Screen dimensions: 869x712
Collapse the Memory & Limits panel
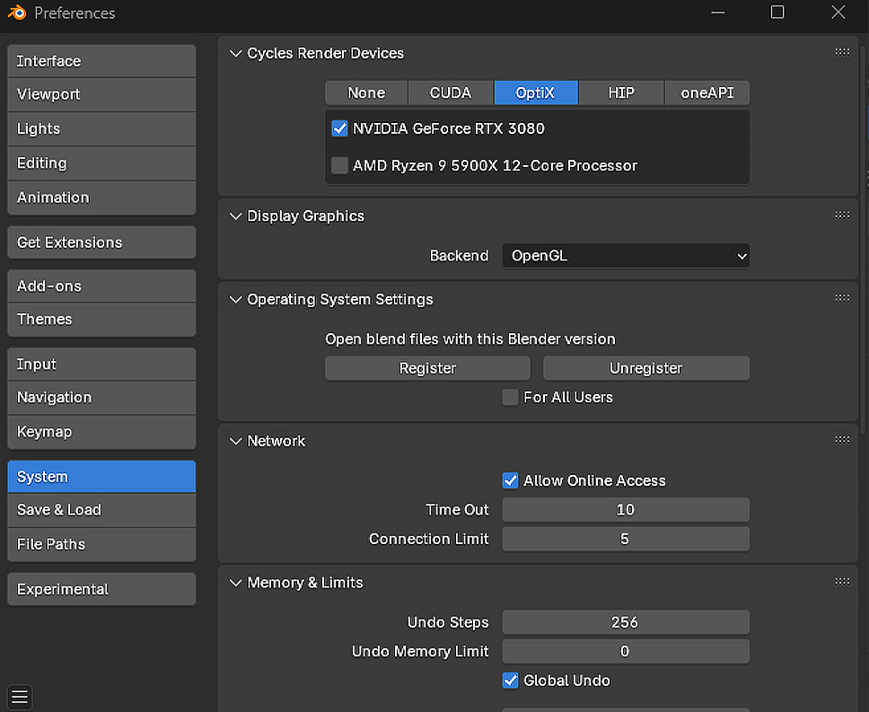click(x=235, y=583)
